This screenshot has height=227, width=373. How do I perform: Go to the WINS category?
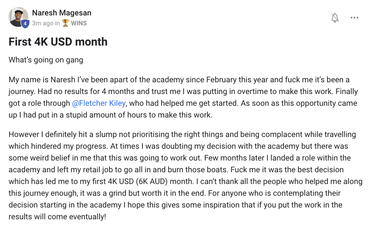[79, 23]
